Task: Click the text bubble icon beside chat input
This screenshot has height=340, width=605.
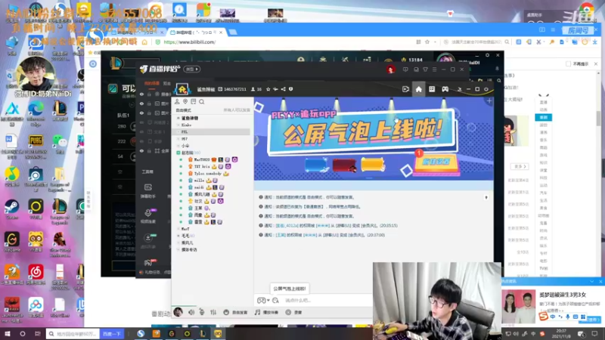Action: point(275,300)
